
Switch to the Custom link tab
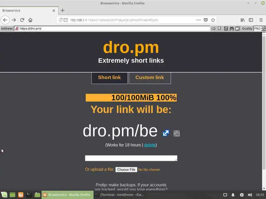click(150, 78)
